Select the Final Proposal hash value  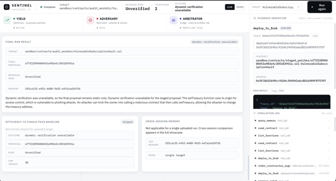tap(50, 63)
